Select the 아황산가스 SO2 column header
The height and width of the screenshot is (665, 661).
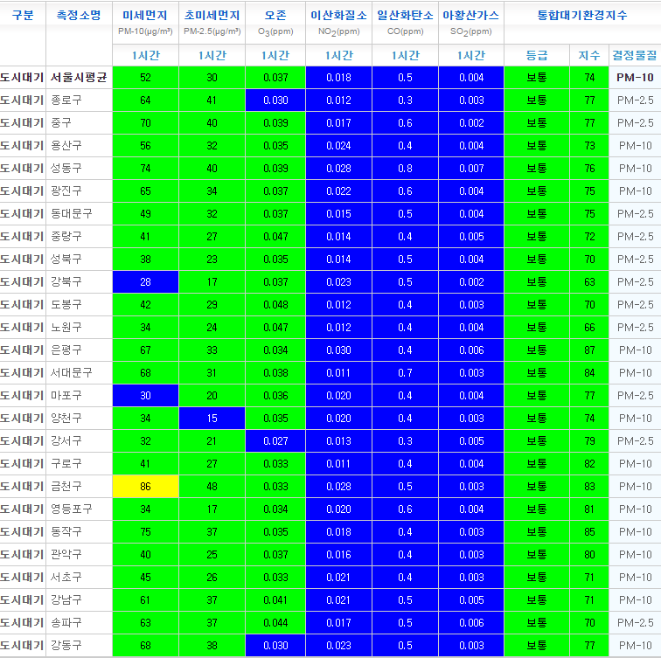(x=471, y=16)
